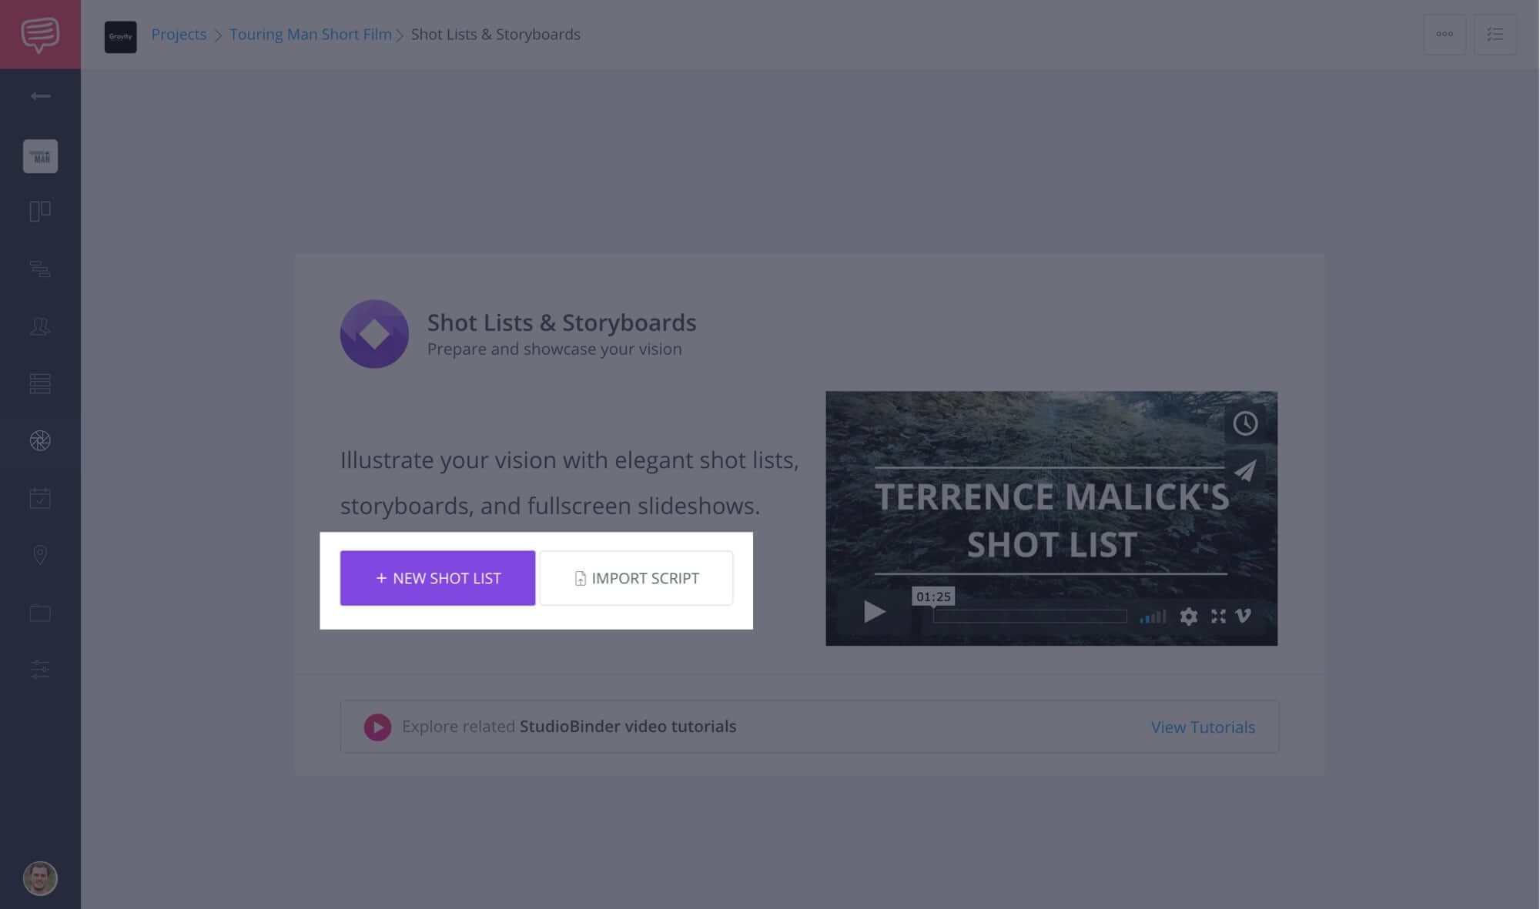Viewport: 1540px width, 909px height.
Task: Click the share paper-plane icon on video
Action: [1245, 470]
